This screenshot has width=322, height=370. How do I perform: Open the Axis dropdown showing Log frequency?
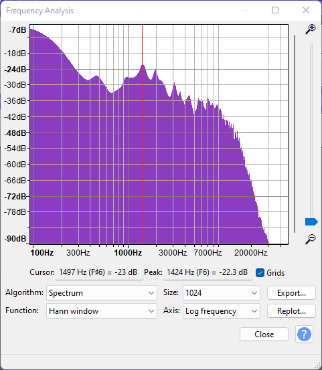coord(222,311)
